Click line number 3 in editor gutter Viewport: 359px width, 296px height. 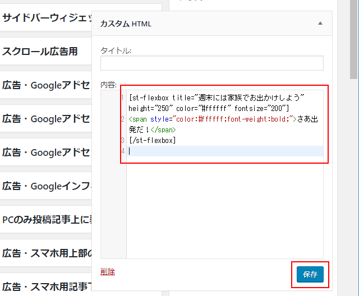[122, 140]
